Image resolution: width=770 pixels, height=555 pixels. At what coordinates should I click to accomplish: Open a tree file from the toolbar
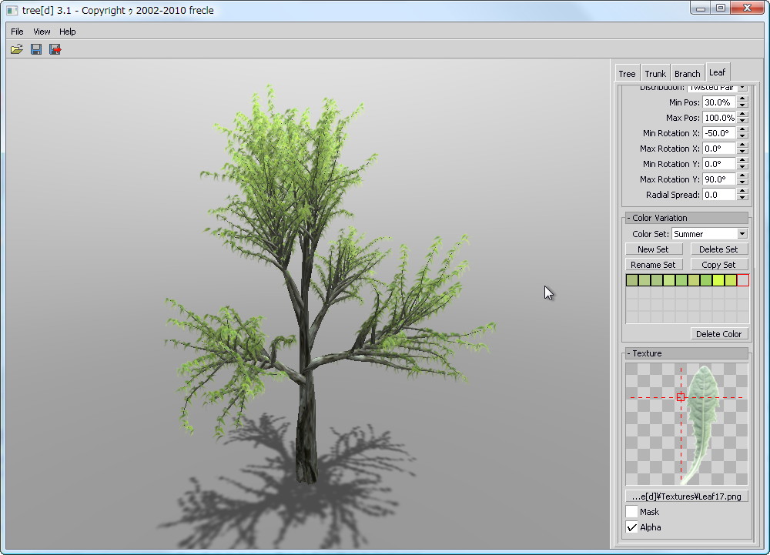coord(16,48)
